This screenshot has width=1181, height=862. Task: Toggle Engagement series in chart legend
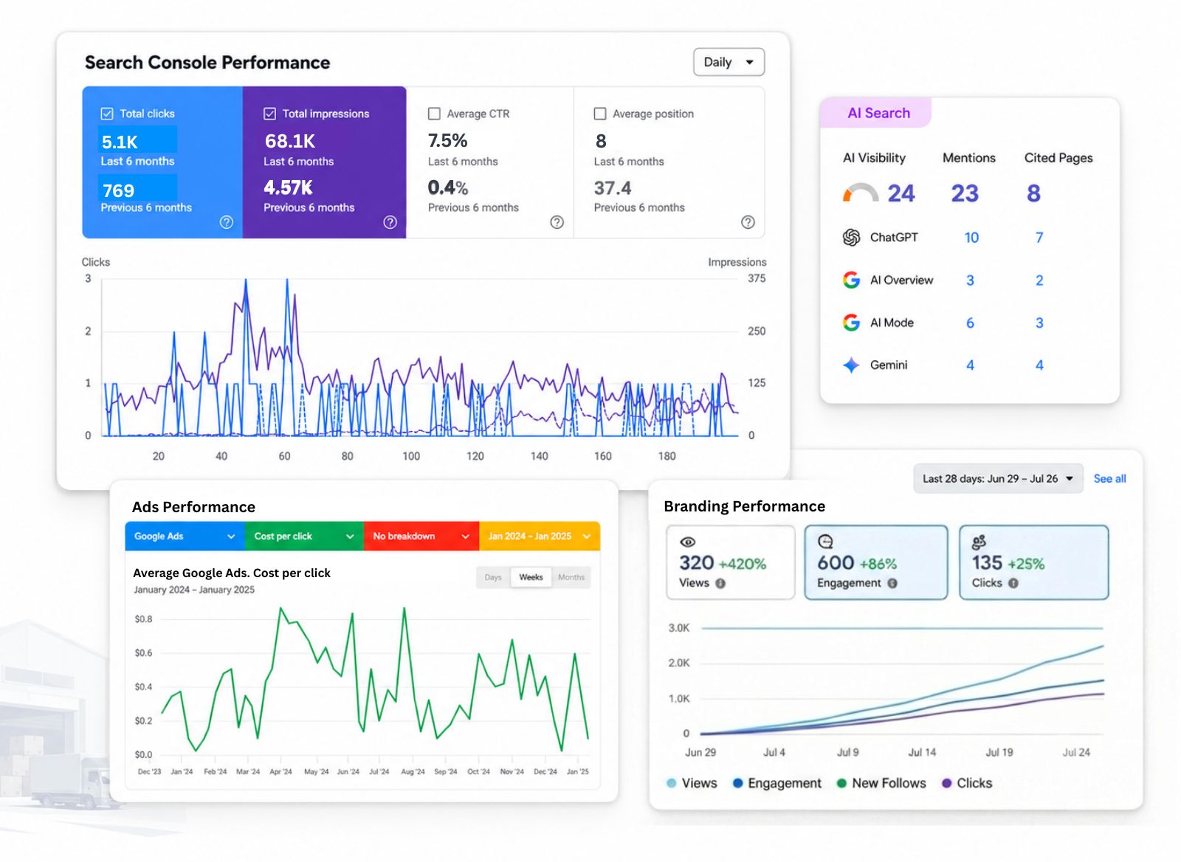[x=777, y=783]
